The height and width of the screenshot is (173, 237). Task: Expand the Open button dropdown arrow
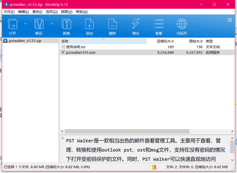point(25,24)
